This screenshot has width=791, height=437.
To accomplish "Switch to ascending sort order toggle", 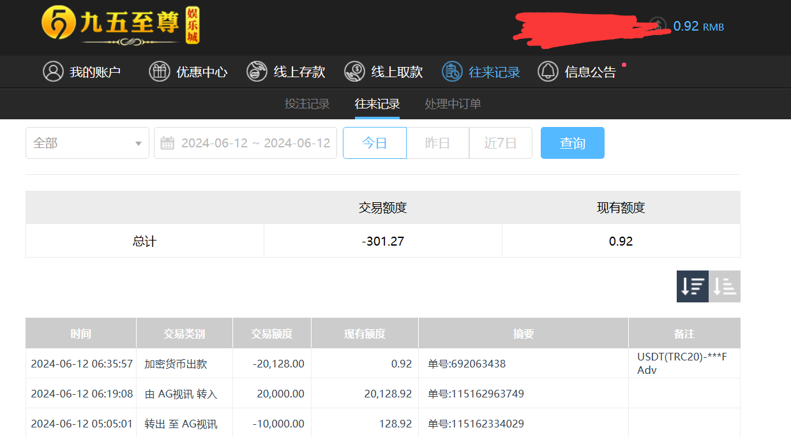I will [x=725, y=286].
